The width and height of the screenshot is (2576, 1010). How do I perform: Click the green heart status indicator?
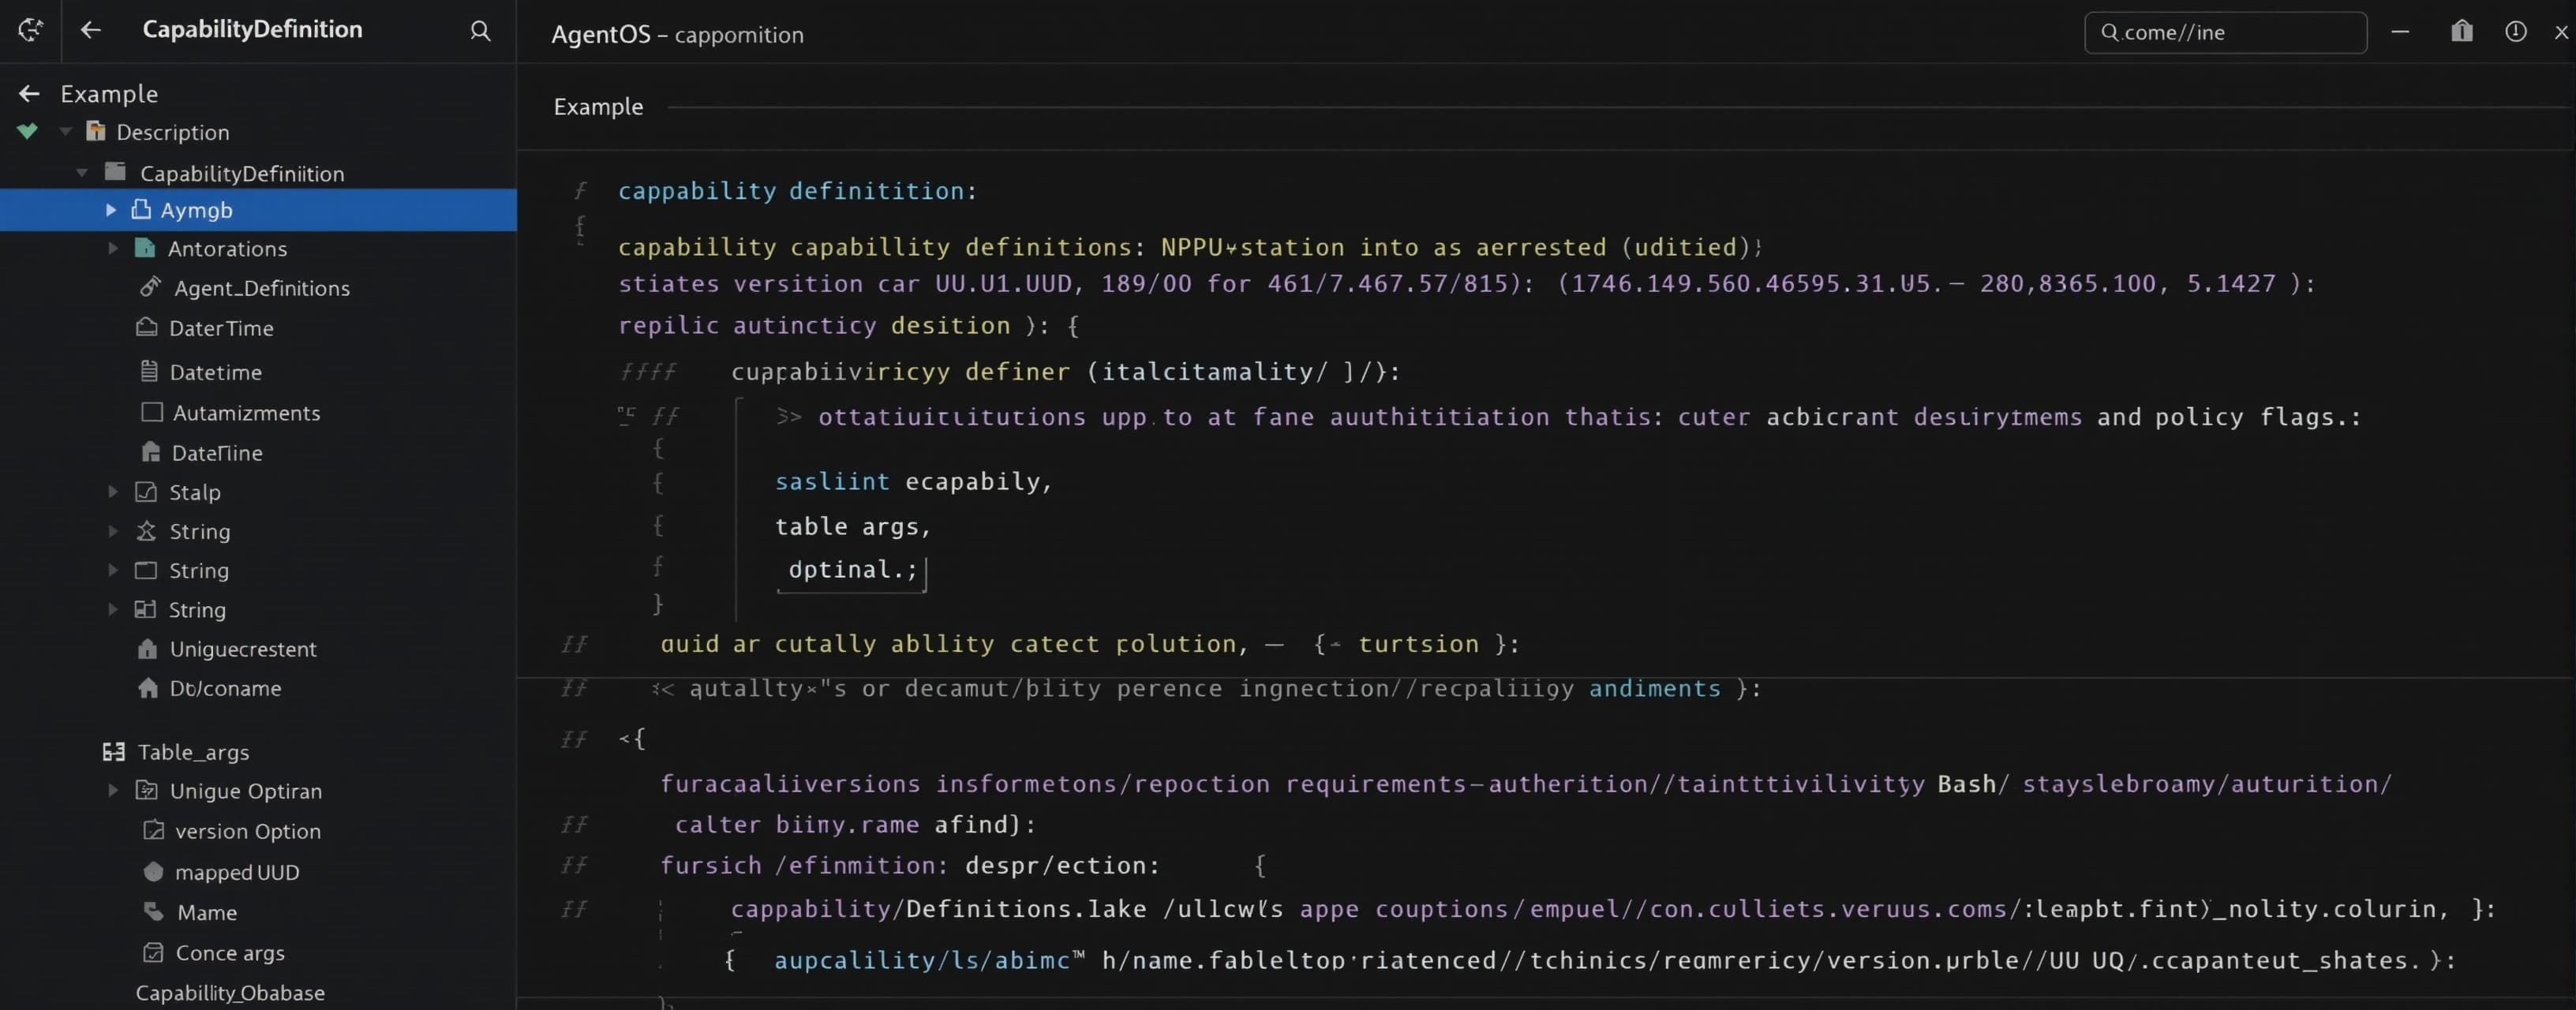tap(27, 131)
